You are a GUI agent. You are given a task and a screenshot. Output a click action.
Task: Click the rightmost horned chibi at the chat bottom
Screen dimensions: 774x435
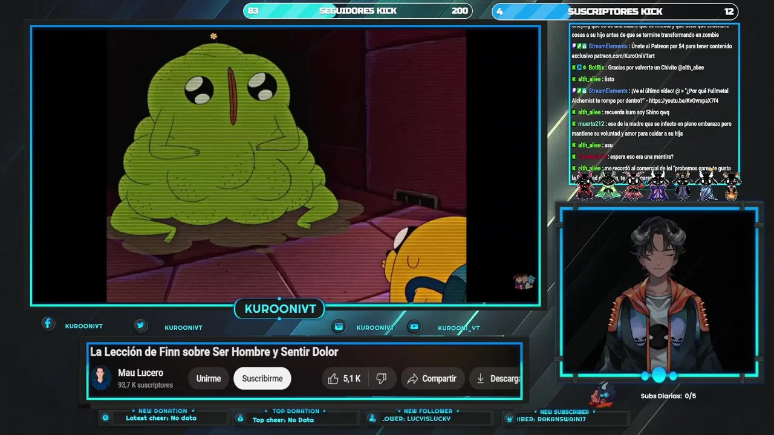pyautogui.click(x=730, y=185)
